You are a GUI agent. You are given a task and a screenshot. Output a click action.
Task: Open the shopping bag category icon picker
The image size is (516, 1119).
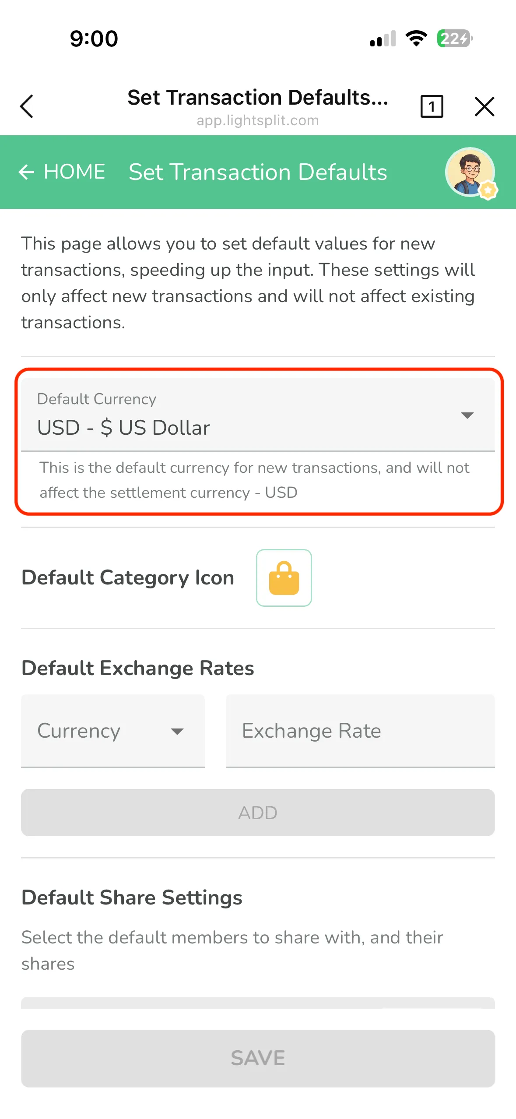(x=284, y=577)
